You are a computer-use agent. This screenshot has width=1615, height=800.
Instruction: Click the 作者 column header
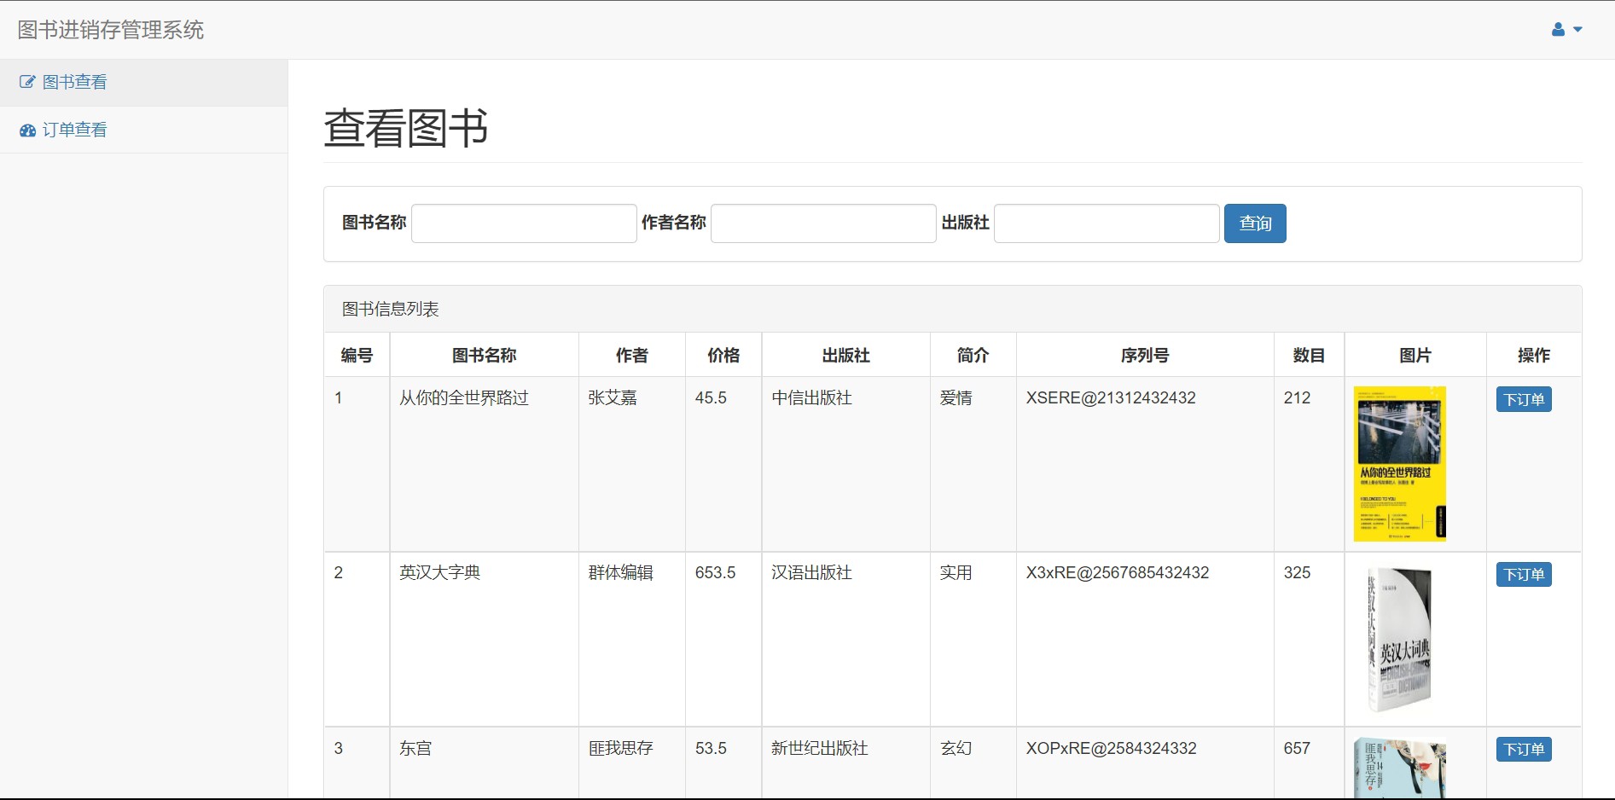coord(632,355)
